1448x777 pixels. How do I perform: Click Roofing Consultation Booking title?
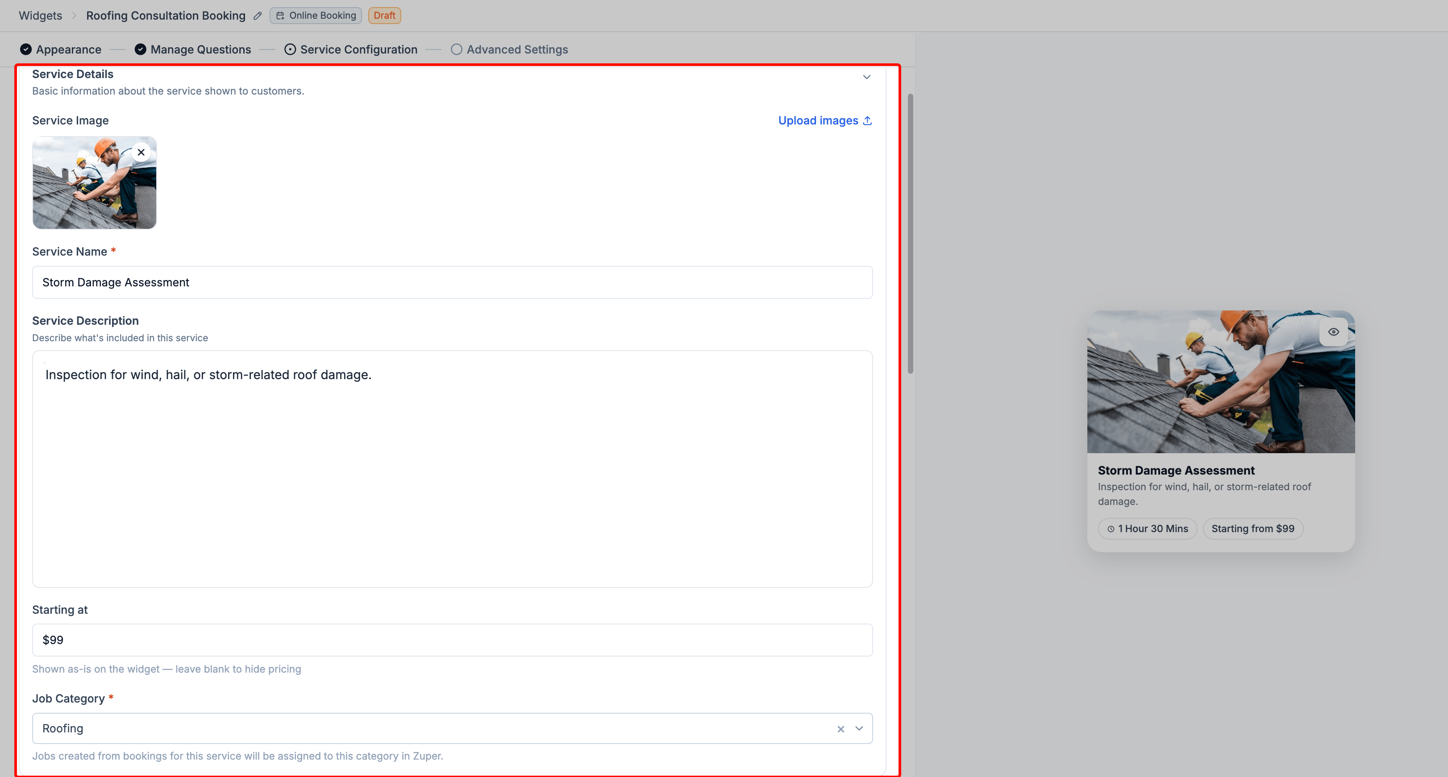pyautogui.click(x=166, y=16)
